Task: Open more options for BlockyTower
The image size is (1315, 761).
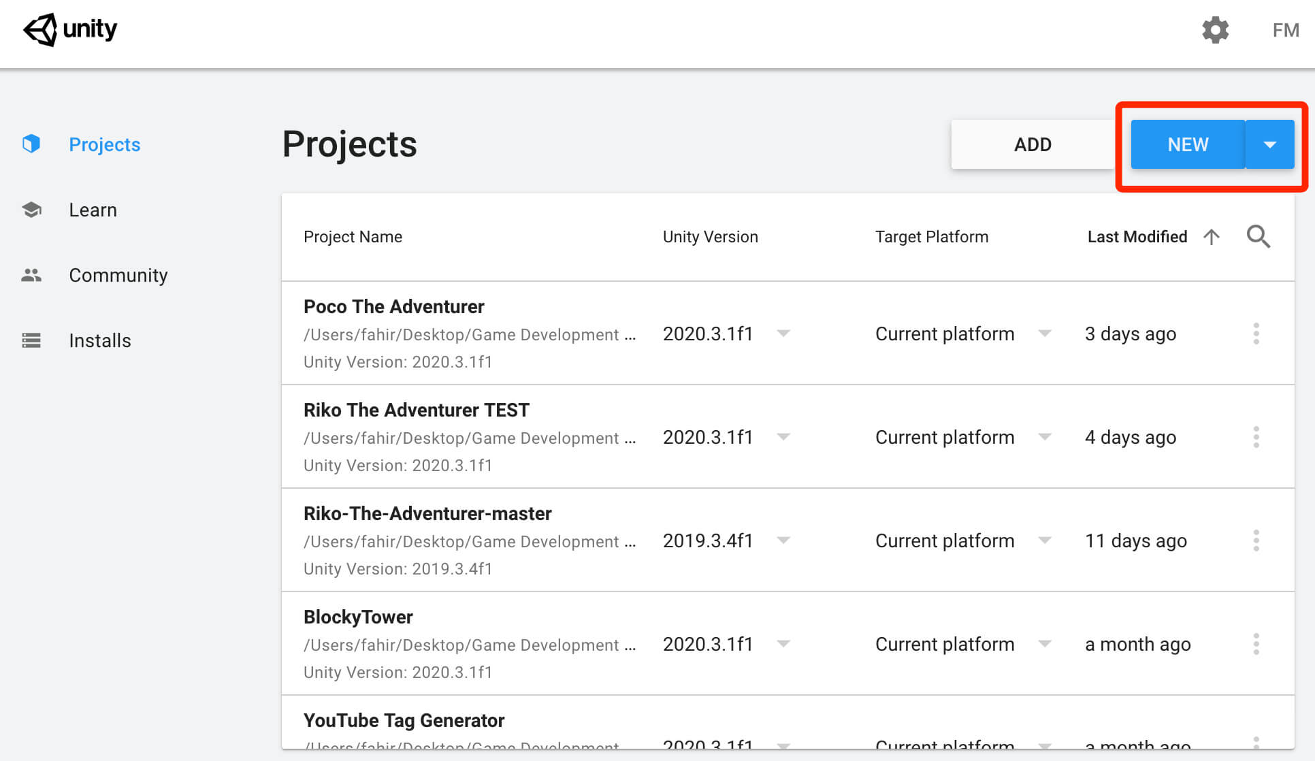Action: 1256,644
